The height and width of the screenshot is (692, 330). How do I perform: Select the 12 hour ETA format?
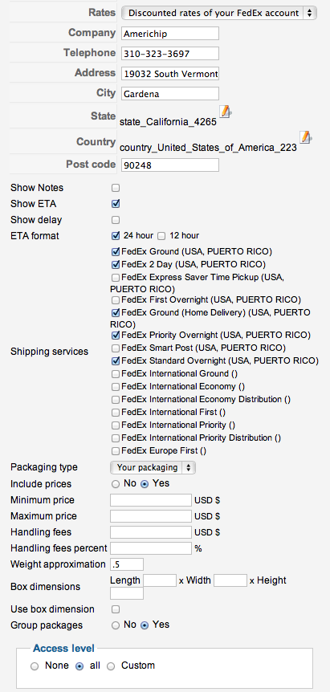coord(161,236)
